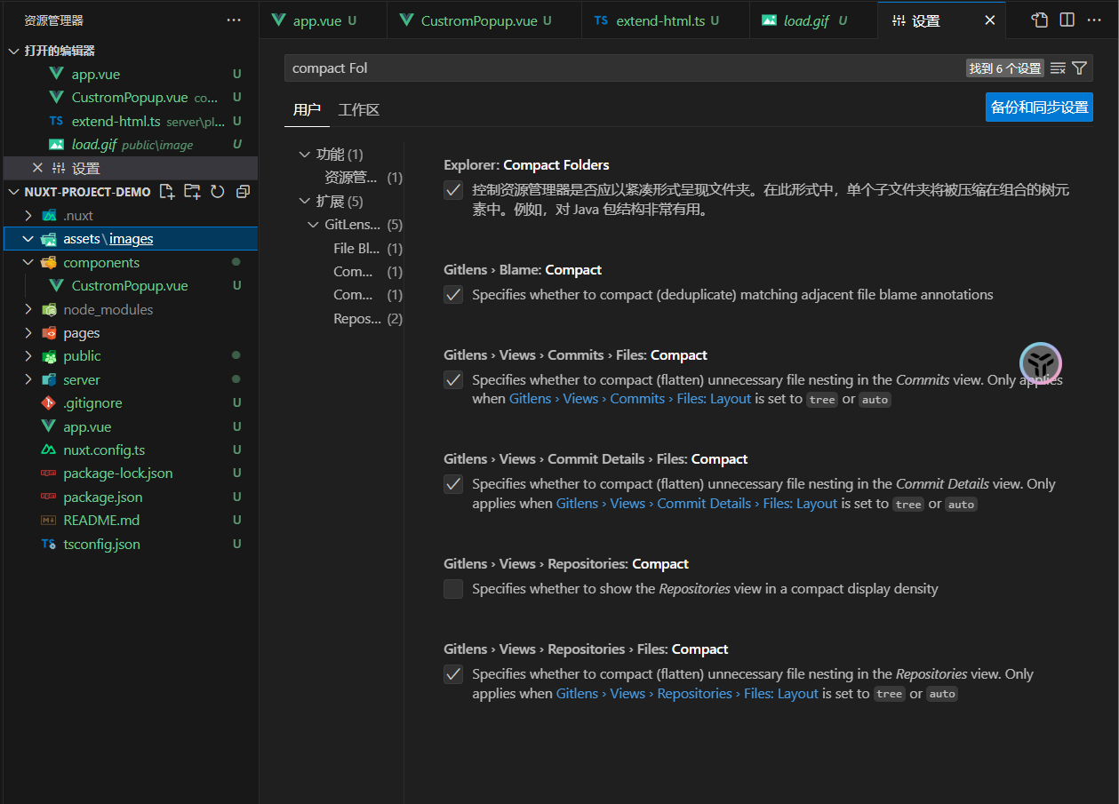Click the Vue icon of CustromPopup.vue under components

tap(57, 286)
